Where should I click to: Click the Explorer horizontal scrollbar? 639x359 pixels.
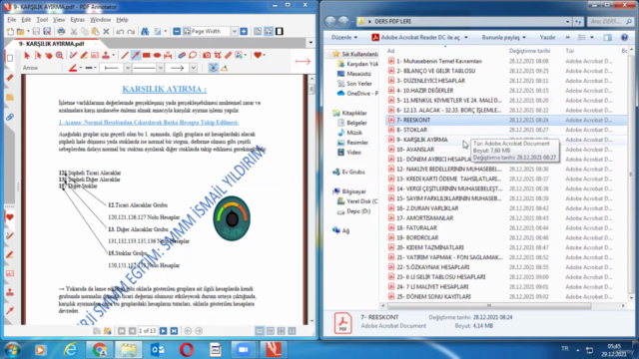click(x=489, y=306)
